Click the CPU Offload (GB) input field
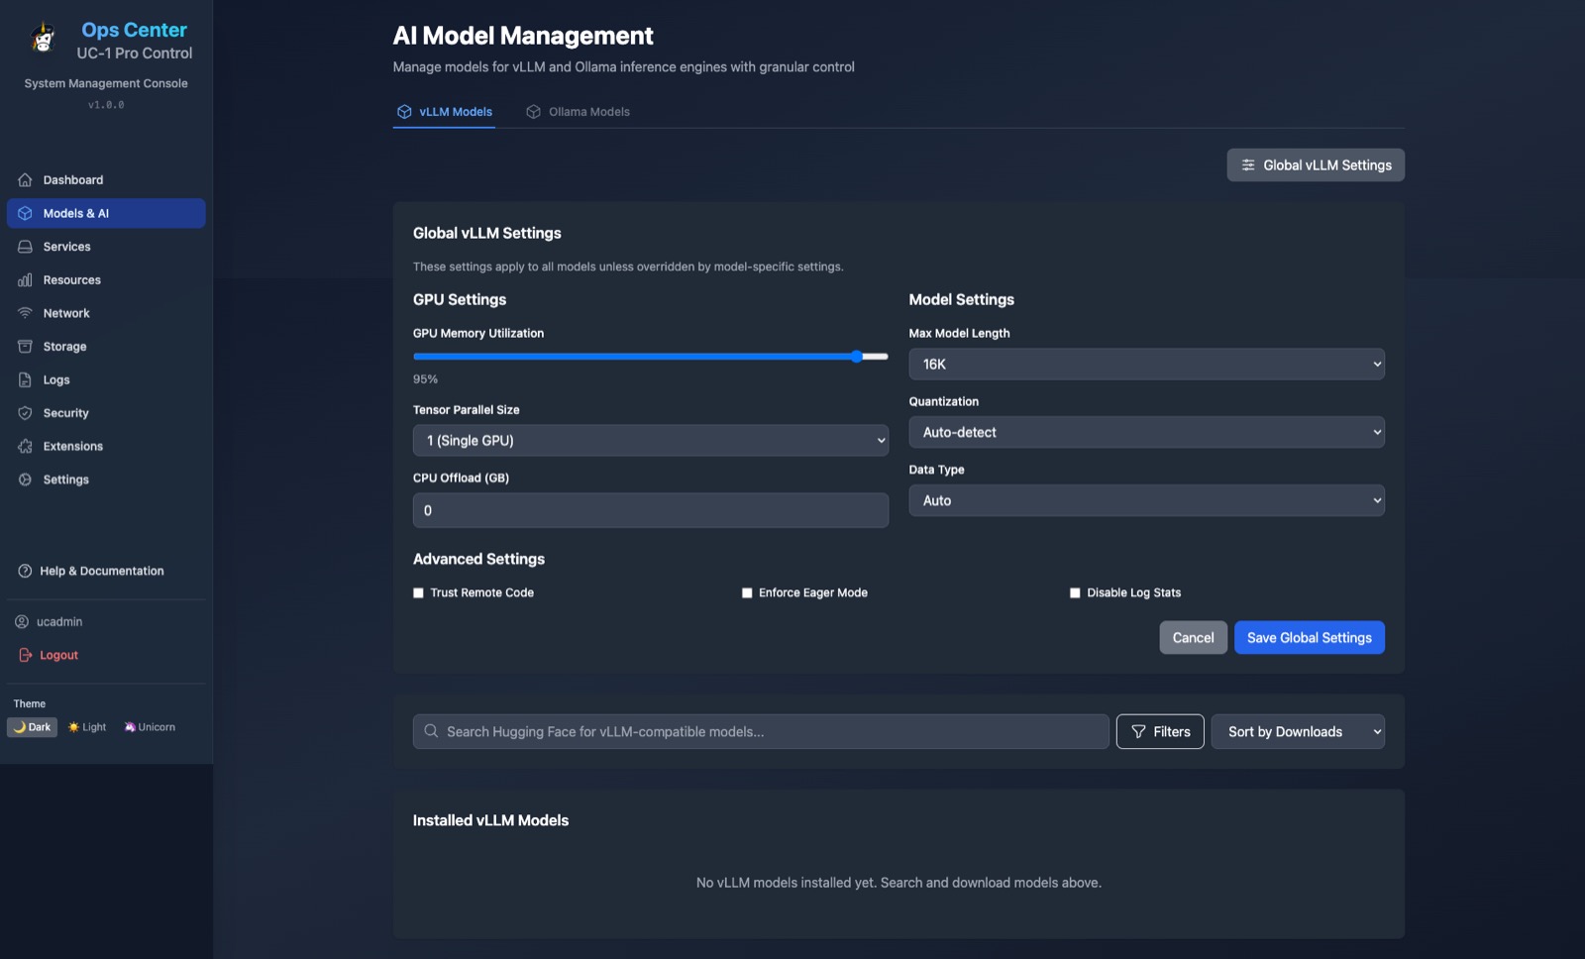Screen dimensions: 1585x959 click(x=650, y=510)
